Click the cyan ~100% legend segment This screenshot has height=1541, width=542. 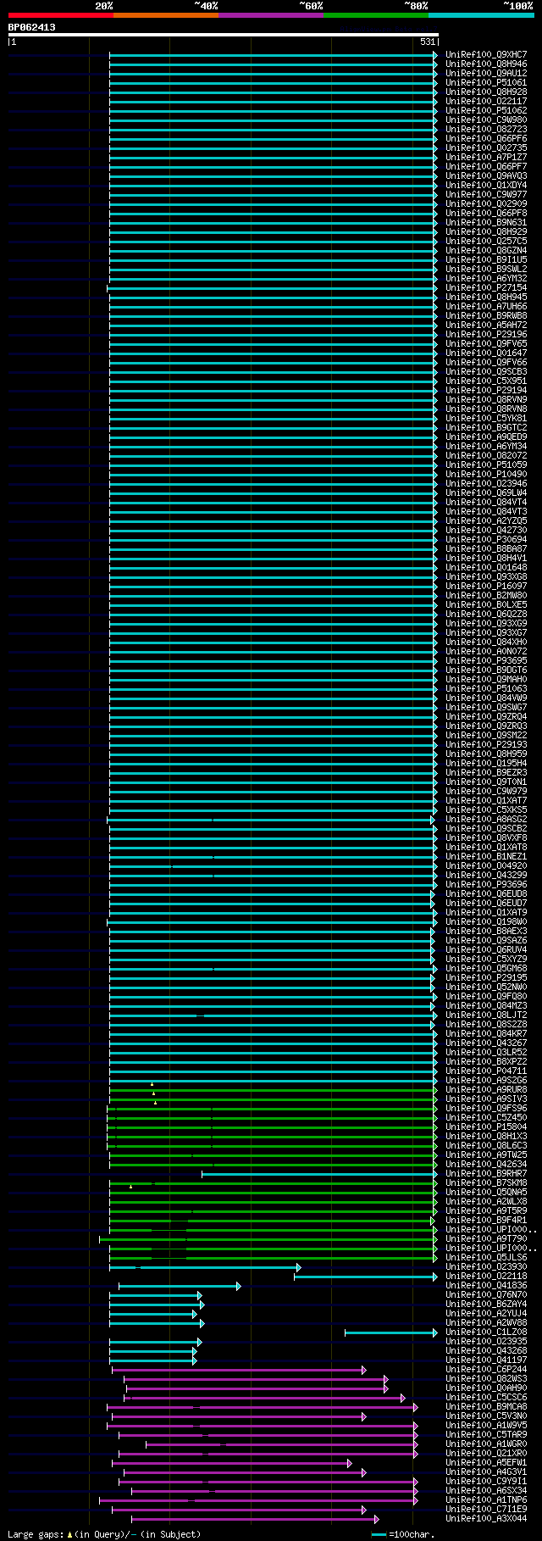pyautogui.click(x=480, y=15)
